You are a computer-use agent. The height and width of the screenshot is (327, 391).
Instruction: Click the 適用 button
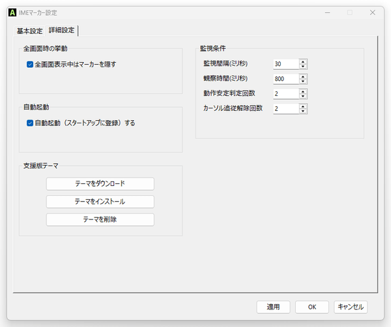click(273, 307)
